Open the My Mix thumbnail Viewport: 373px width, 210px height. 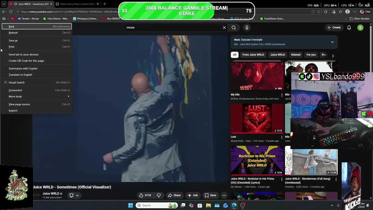(257, 76)
